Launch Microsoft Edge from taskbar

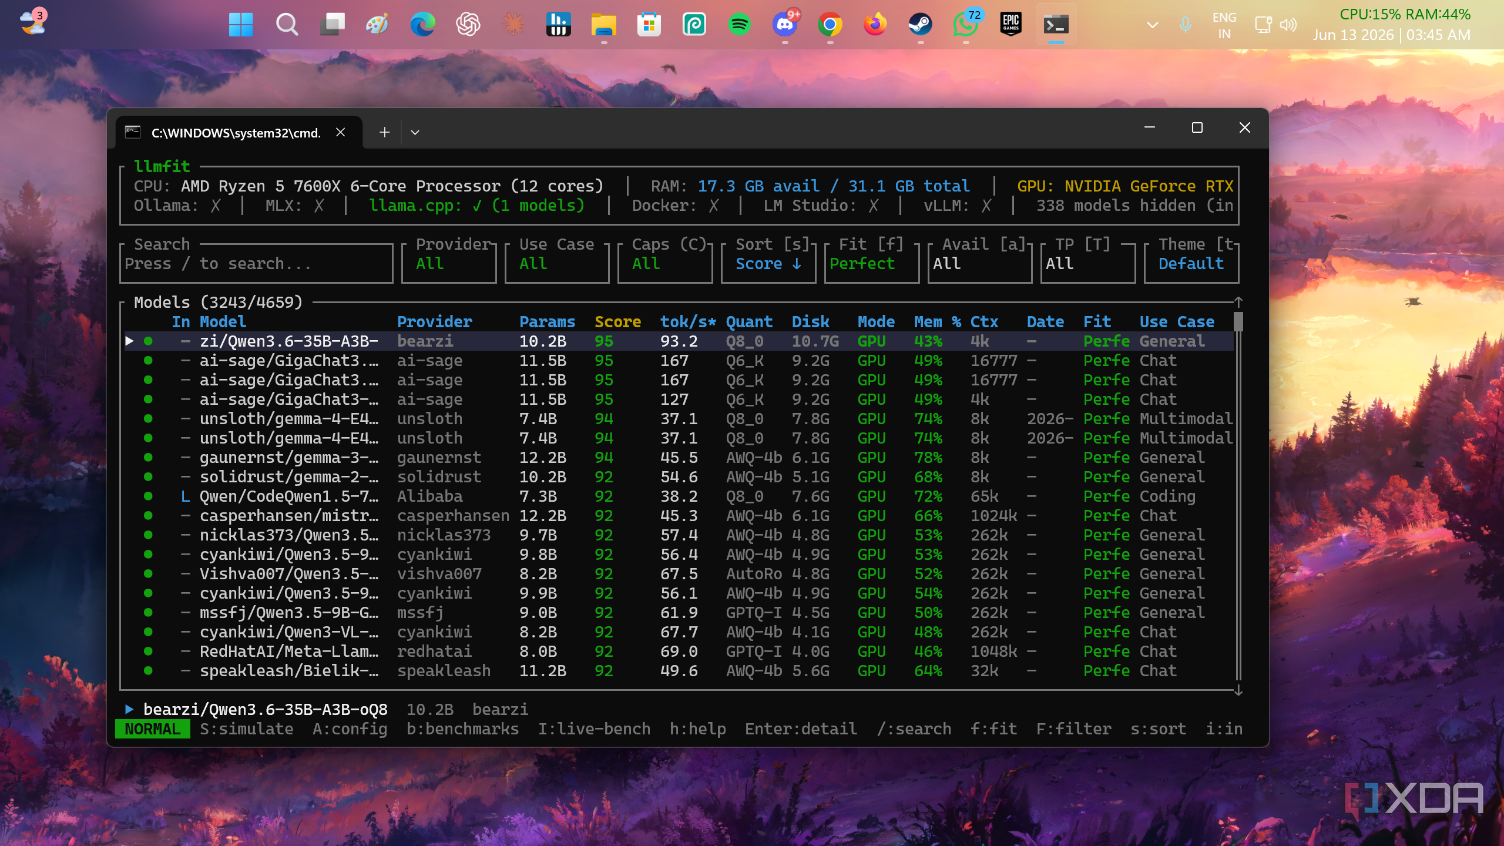[x=422, y=25]
